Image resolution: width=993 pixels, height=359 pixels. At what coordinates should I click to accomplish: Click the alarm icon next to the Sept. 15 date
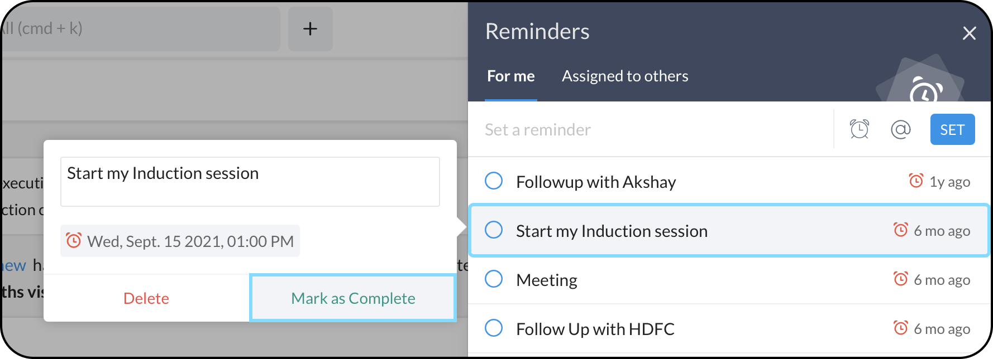[74, 240]
